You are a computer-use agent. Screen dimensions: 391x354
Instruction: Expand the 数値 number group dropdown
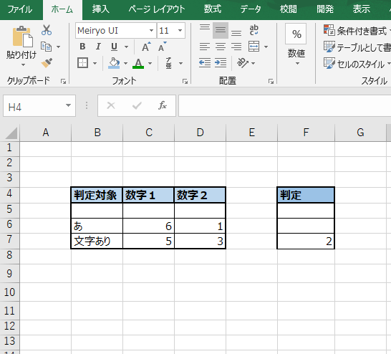tap(297, 64)
